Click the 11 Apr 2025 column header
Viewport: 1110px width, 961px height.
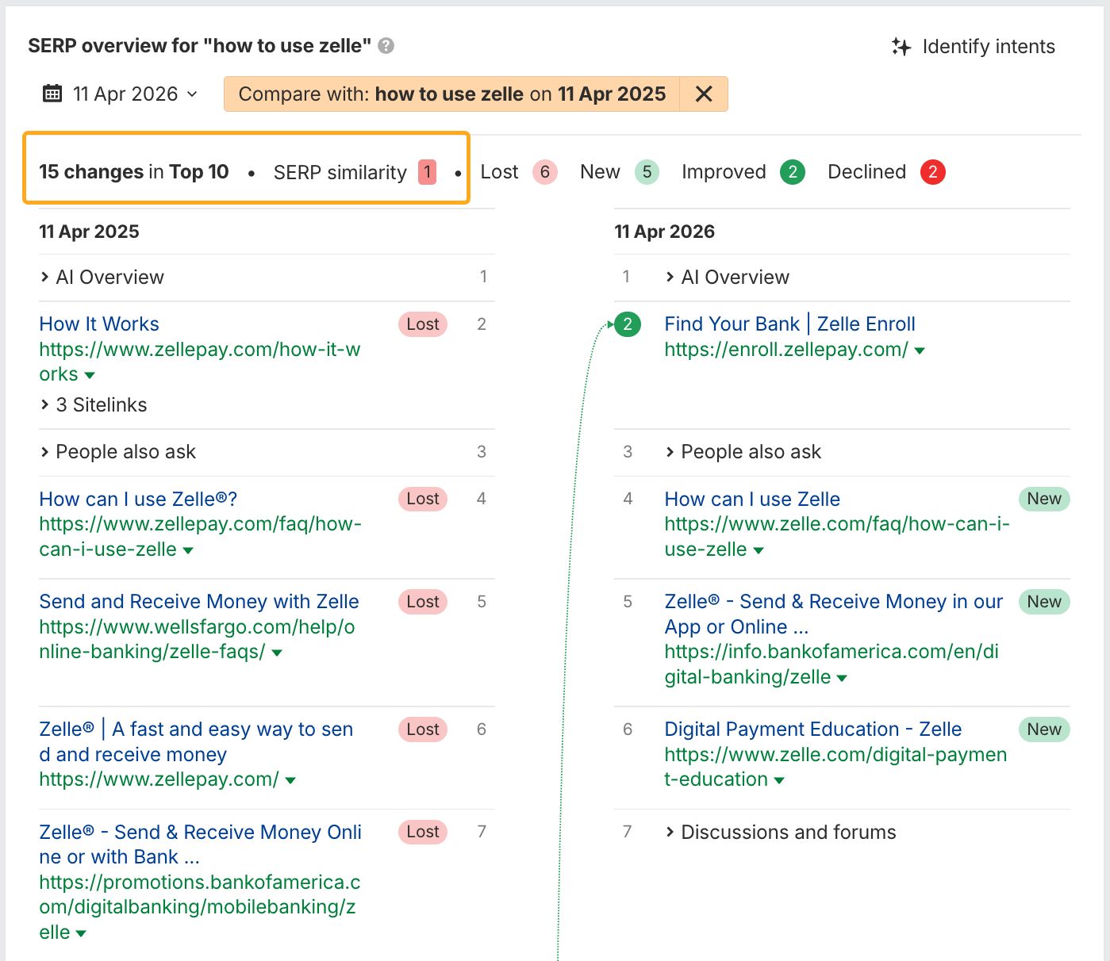(x=89, y=232)
